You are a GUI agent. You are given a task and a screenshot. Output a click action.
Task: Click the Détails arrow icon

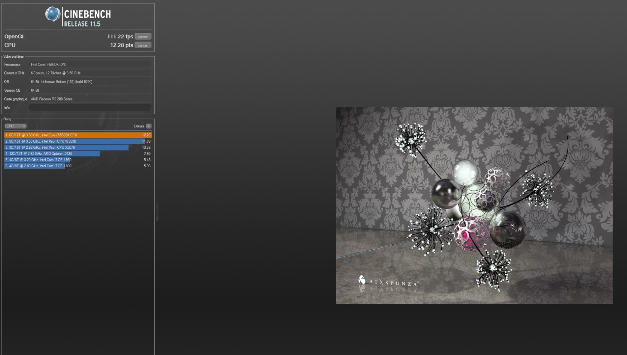tap(149, 126)
